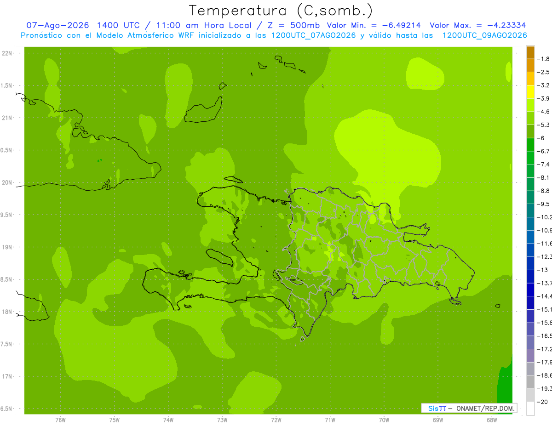Screen dimensions: 552x426
Task: Click the '21N' latitude label
Action: pyautogui.click(x=7, y=118)
